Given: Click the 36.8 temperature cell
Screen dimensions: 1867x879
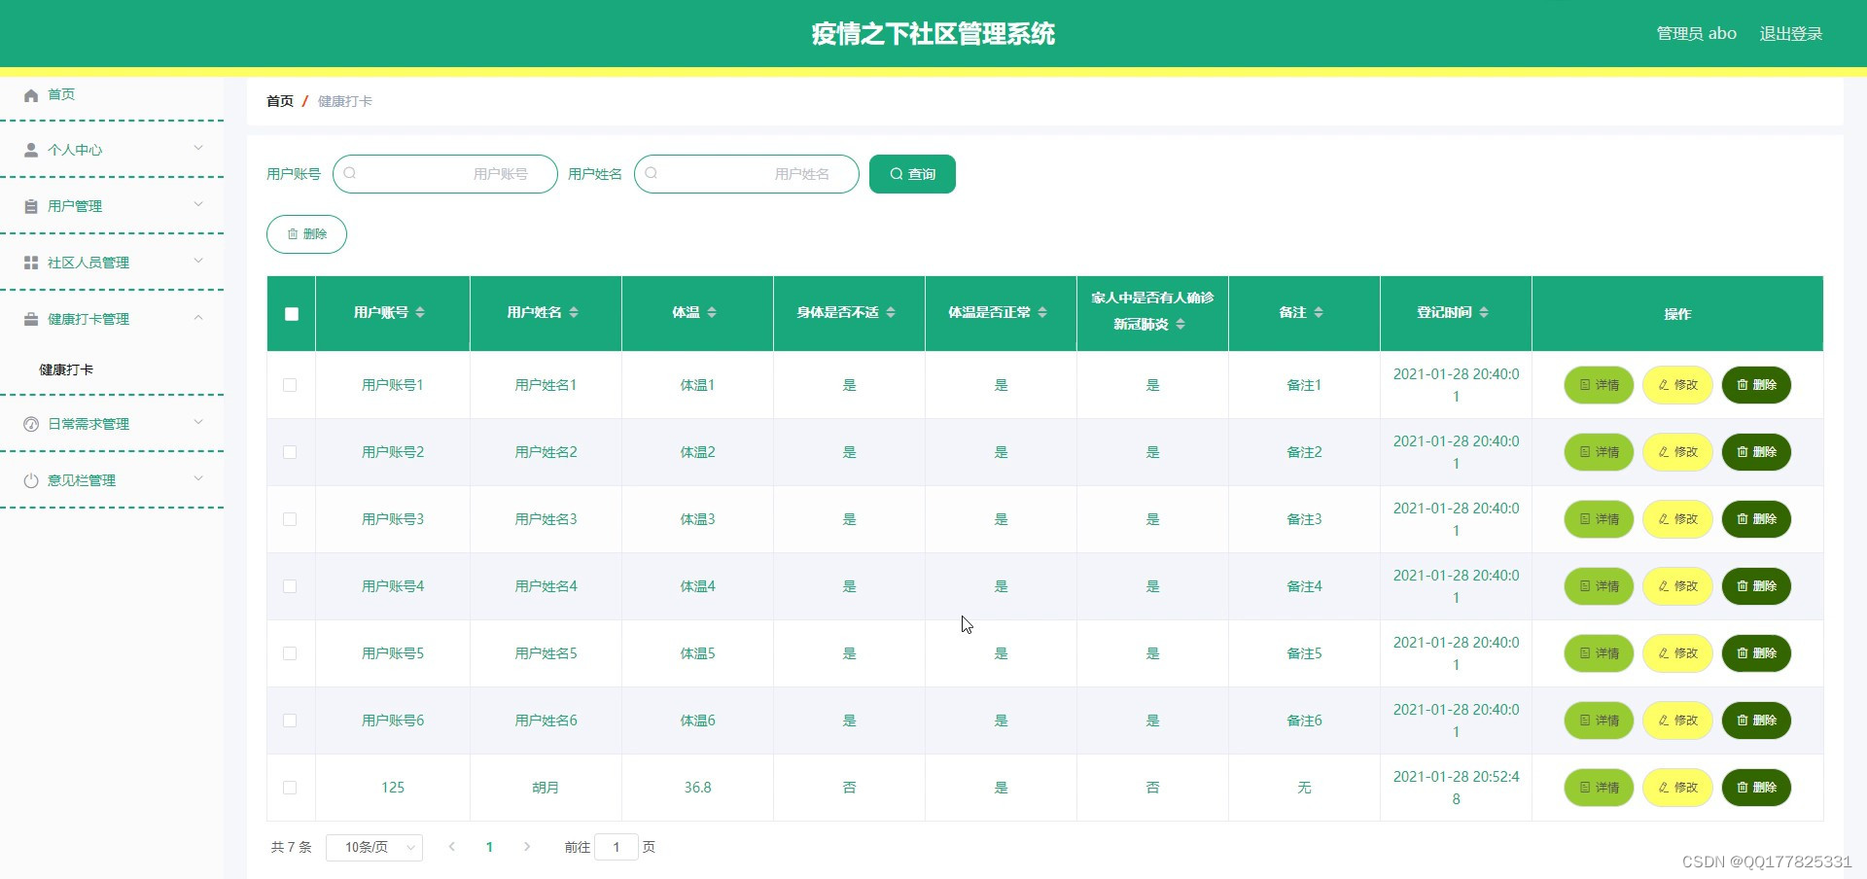Looking at the screenshot, I should (697, 788).
